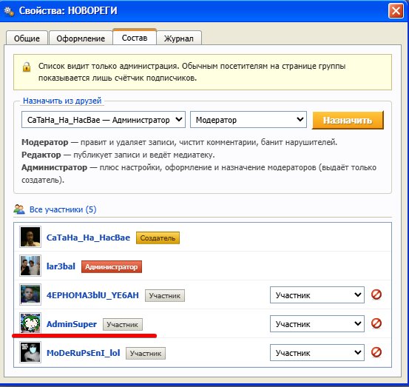Open lar3bal profile link
This screenshot has height=387, width=409.
pos(61,266)
